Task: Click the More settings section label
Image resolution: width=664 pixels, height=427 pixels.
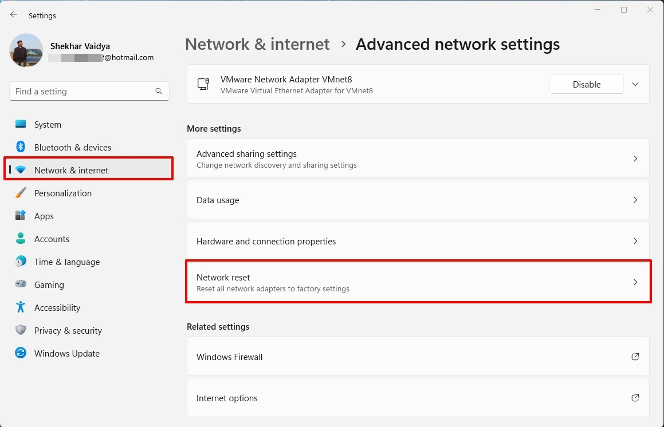Action: [x=214, y=129]
